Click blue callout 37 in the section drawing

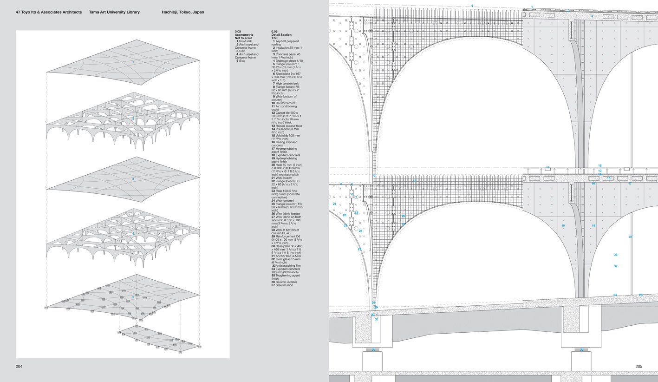(x=630, y=237)
